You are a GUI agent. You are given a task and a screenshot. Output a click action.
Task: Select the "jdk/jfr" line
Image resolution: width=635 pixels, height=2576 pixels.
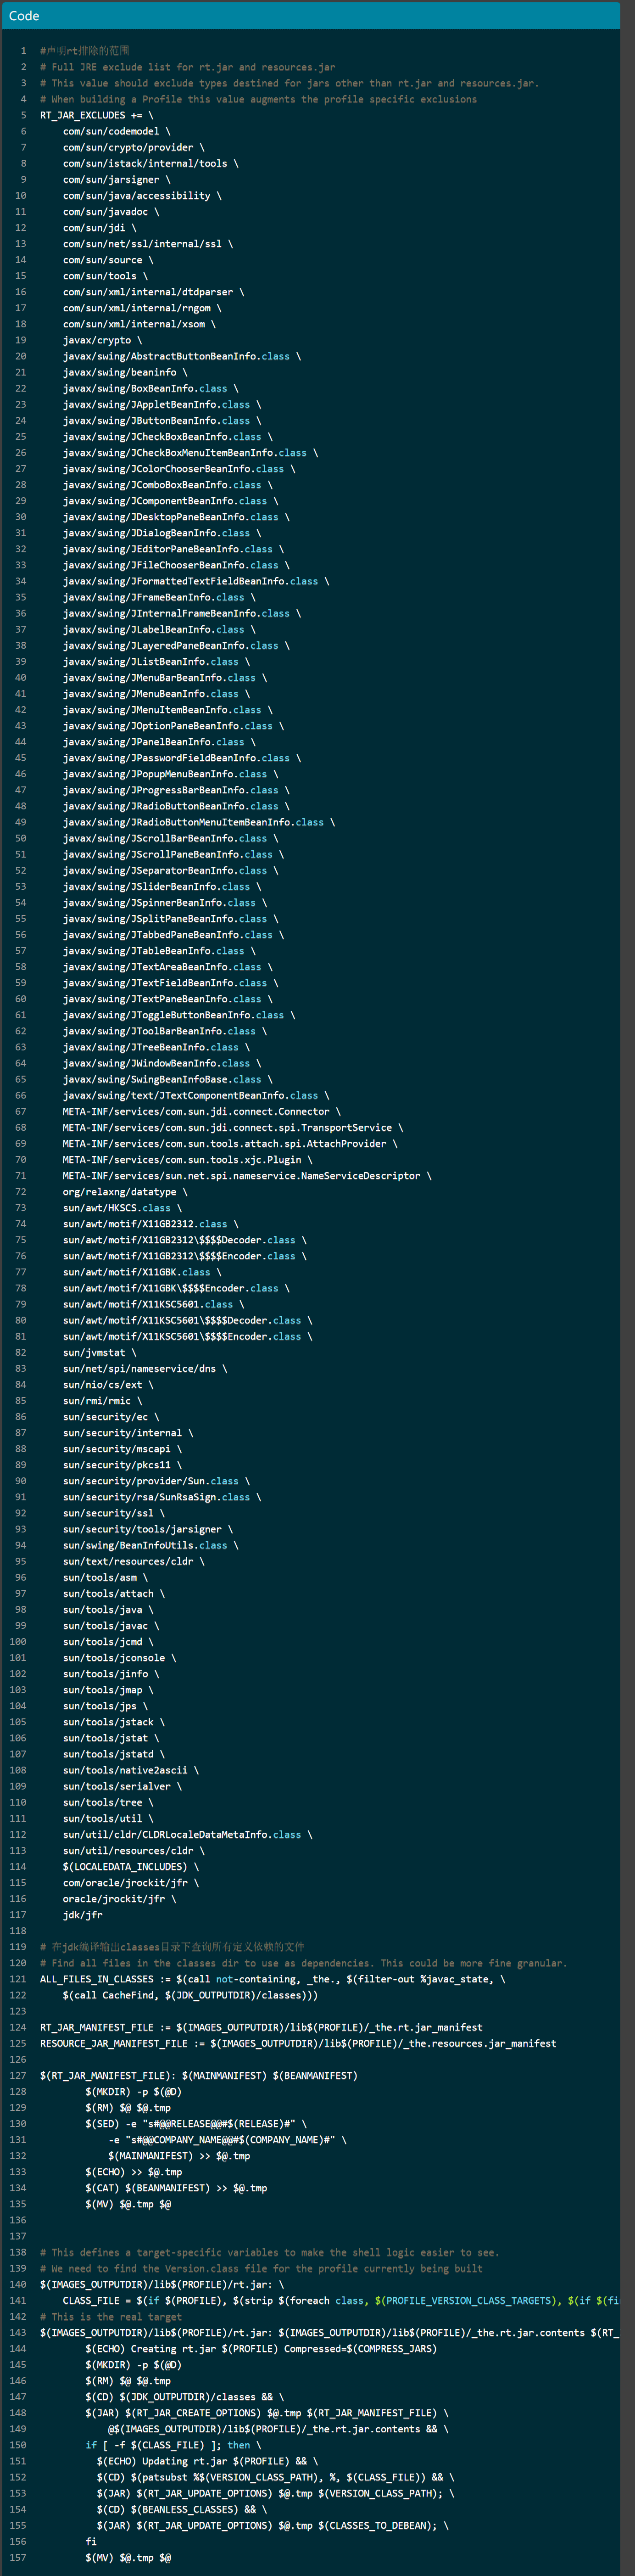pos(83,1915)
